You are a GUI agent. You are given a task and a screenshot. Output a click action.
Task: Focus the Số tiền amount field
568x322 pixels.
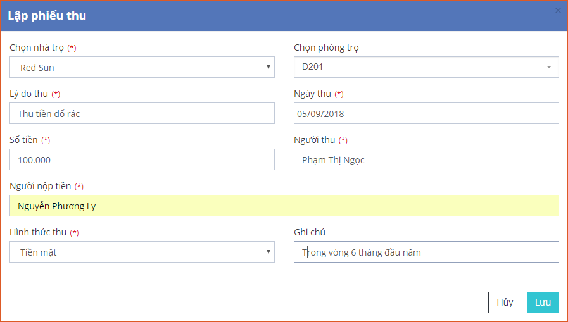coord(142,160)
